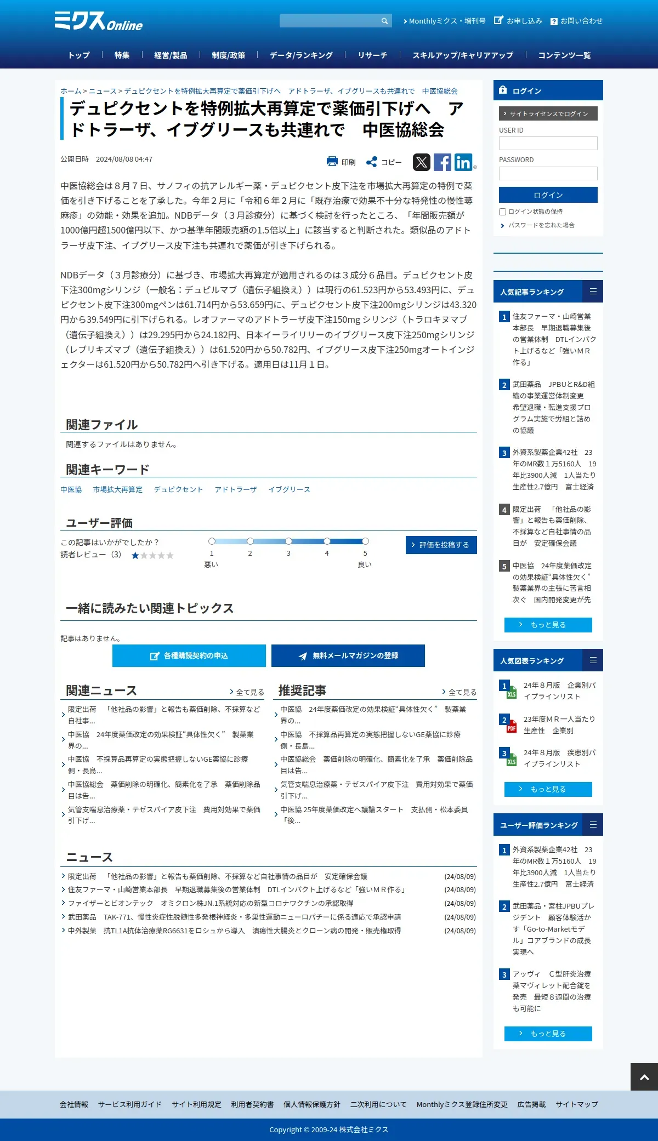Click the reader review star rating
The image size is (658, 1141).
(152, 555)
